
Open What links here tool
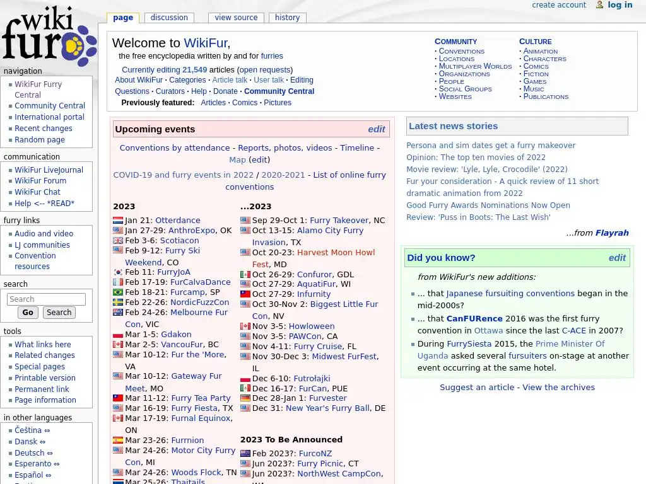click(x=43, y=345)
